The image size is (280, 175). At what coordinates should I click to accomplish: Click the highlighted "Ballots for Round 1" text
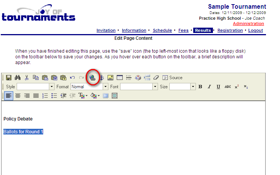(23, 132)
